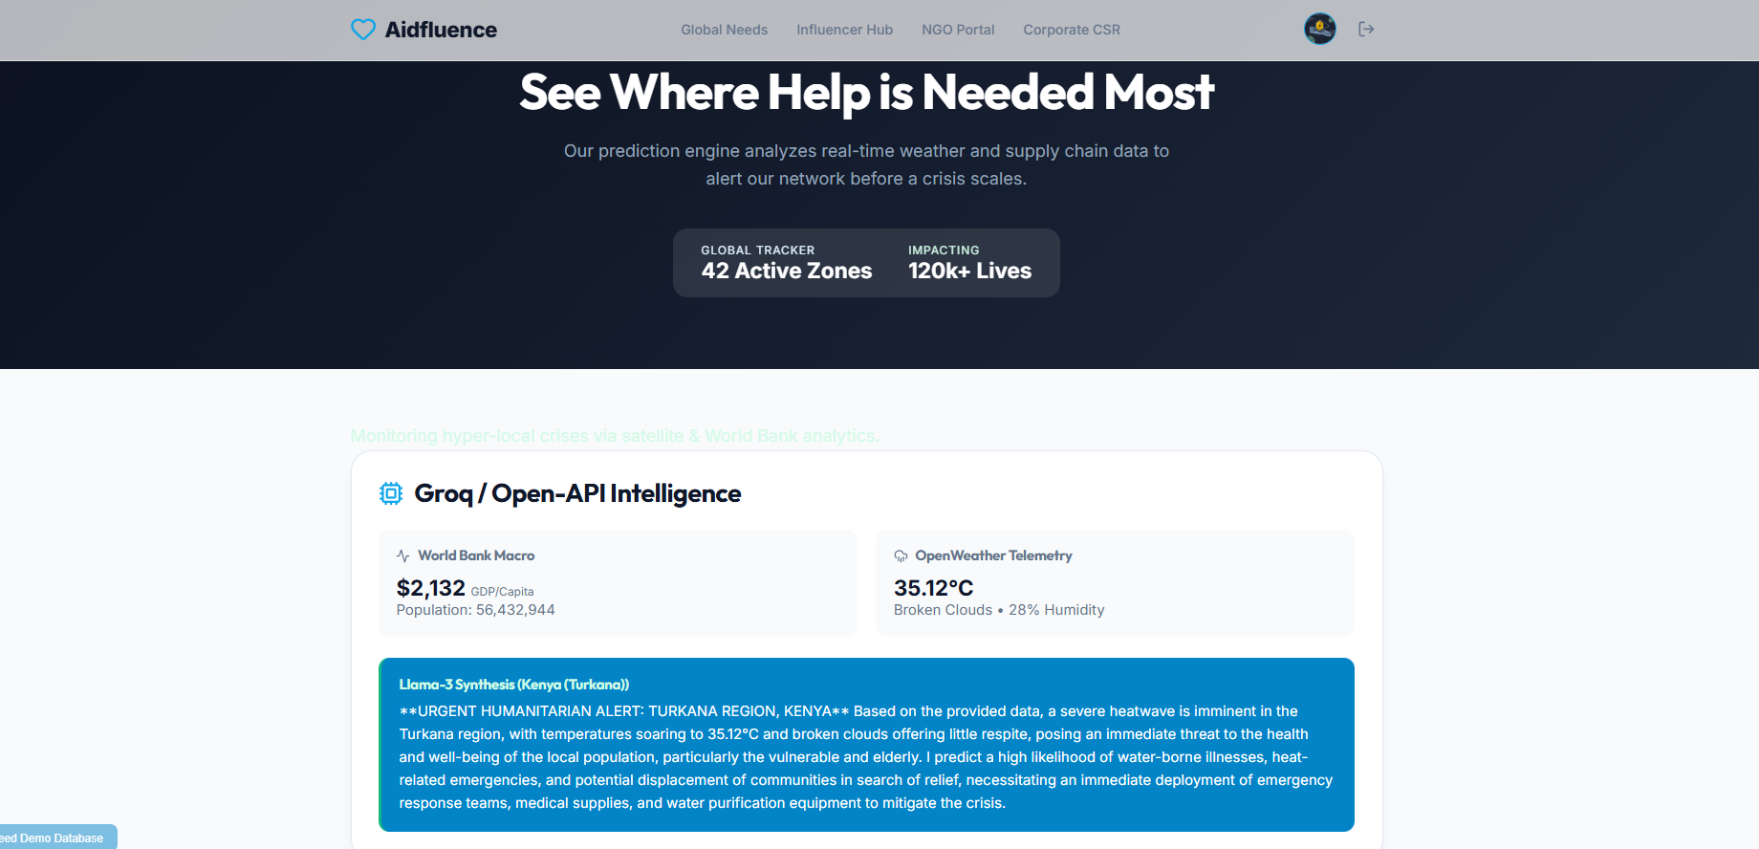Screen dimensions: 1759x849
Task: Click the GLOBAL TRACKER label
Action: 758,250
